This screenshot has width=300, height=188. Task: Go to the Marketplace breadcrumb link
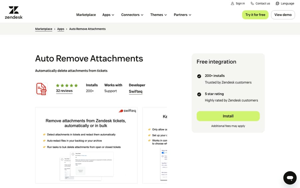[44, 29]
